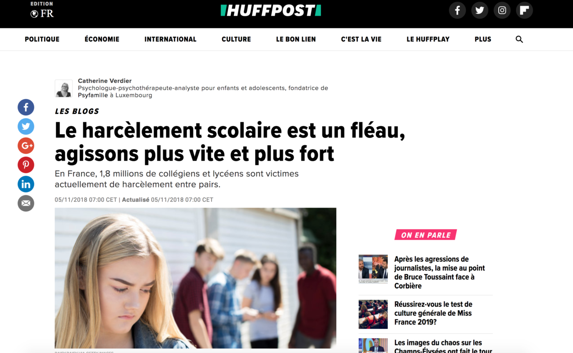The height and width of the screenshot is (353, 573).
Task: Open HuffPost Twitter page in header
Action: (x=480, y=10)
